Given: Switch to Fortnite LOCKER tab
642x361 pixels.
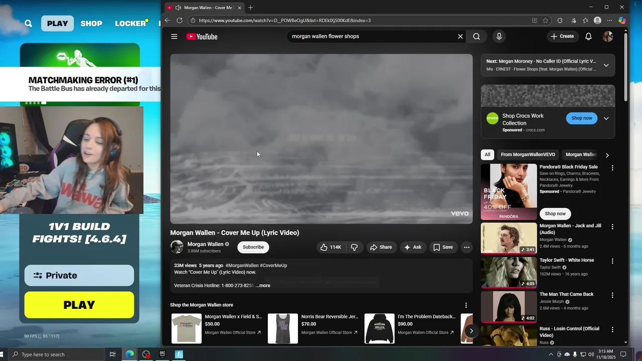Looking at the screenshot, I should coord(130,24).
